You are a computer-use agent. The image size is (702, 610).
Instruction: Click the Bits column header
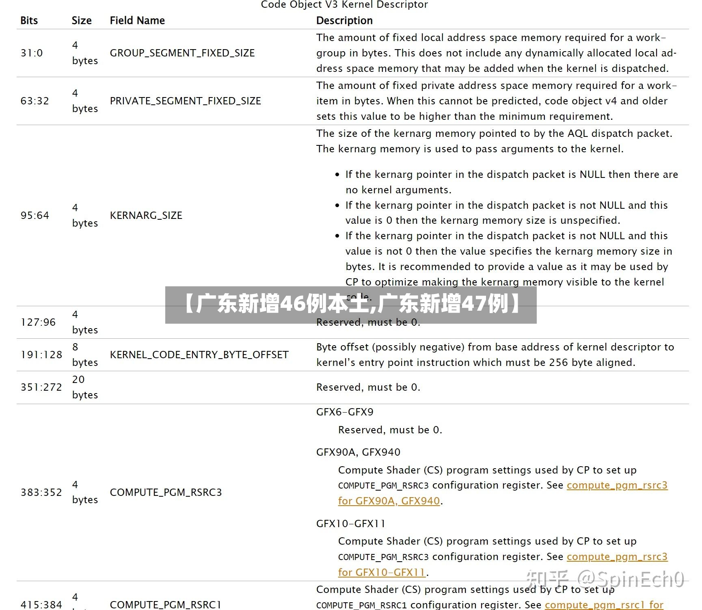click(29, 21)
